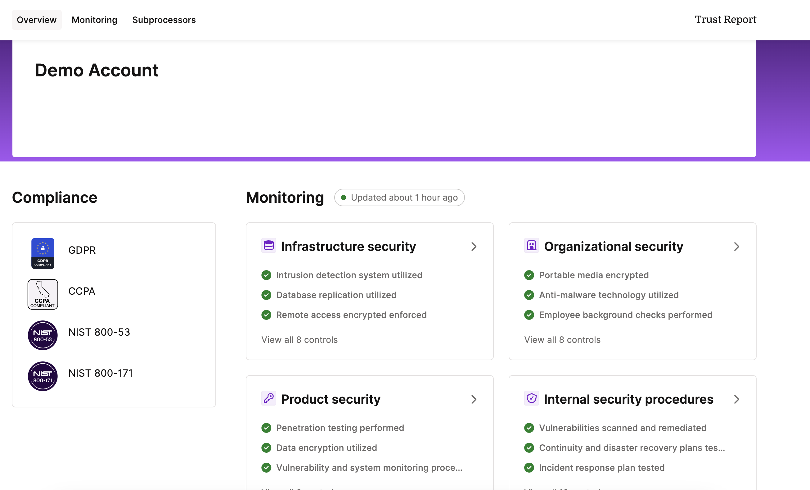
Task: Click the CCPA compliant badge icon
Action: (43, 294)
